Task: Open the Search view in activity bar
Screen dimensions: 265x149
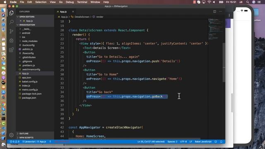Action: coord(11,22)
